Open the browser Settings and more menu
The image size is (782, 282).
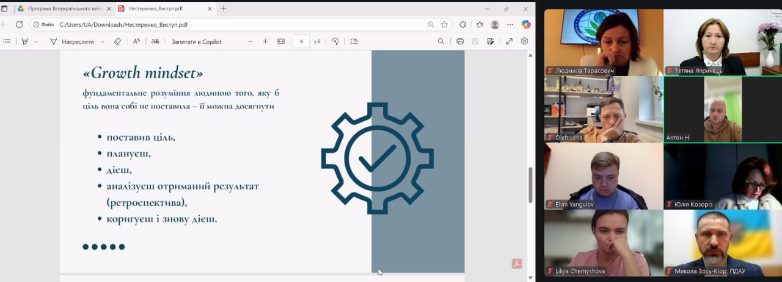point(510,24)
